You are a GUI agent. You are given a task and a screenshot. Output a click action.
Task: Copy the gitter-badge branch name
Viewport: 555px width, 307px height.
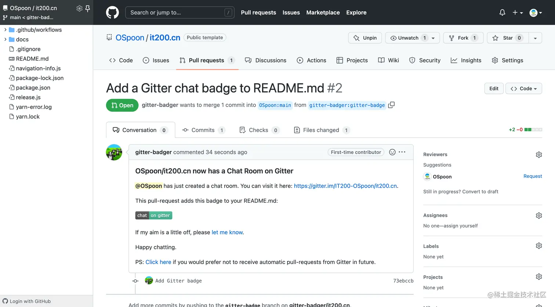pos(391,105)
